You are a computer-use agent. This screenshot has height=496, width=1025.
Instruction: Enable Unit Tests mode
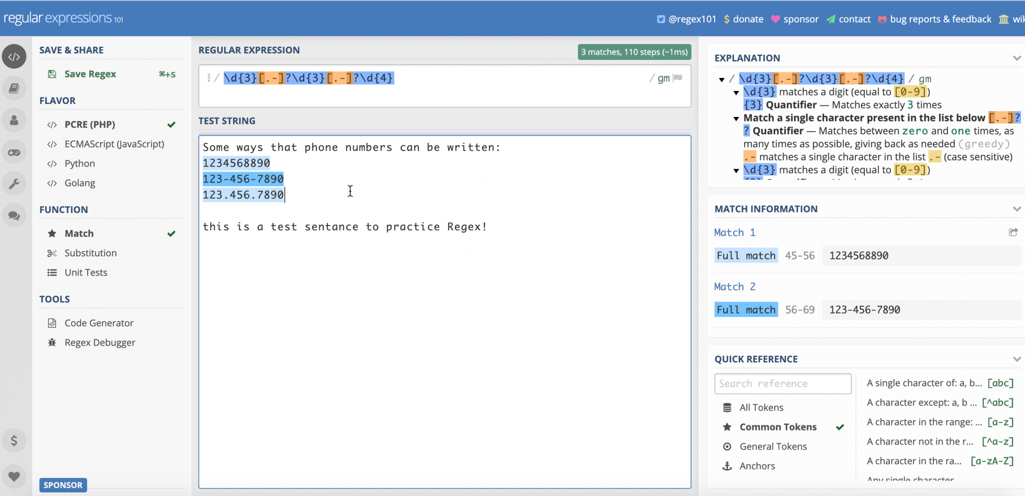click(86, 272)
